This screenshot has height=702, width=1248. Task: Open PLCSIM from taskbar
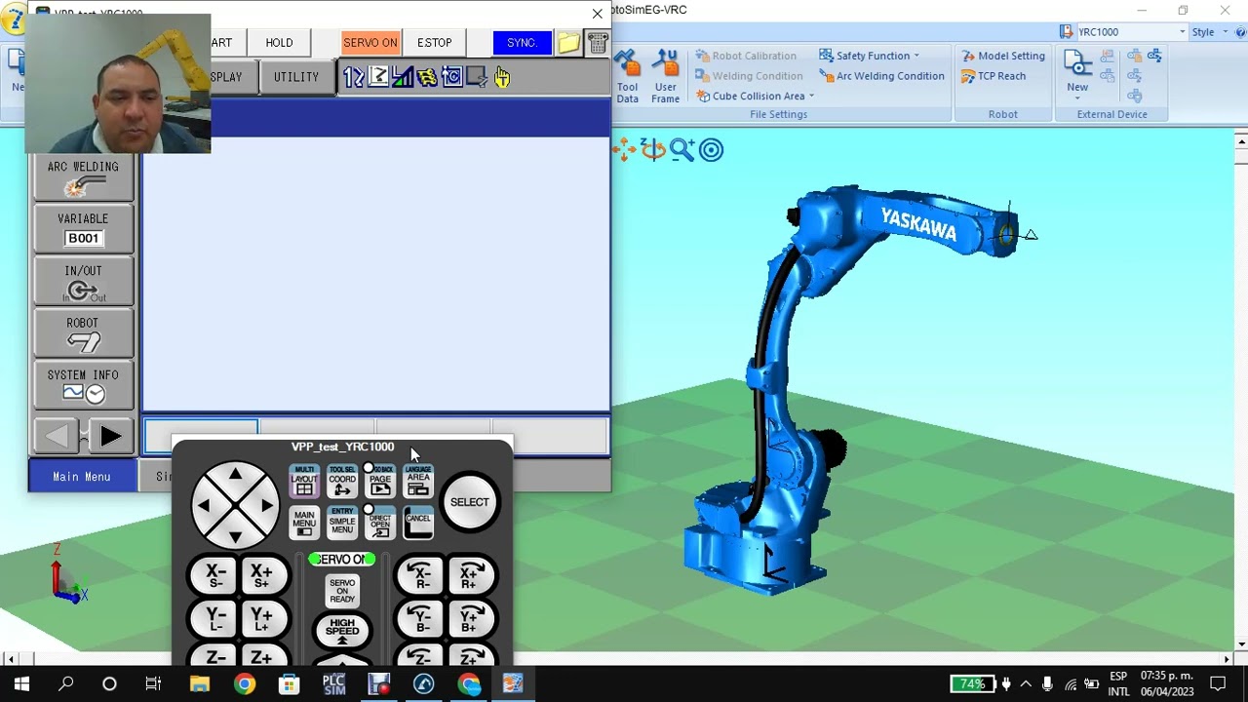point(333,684)
